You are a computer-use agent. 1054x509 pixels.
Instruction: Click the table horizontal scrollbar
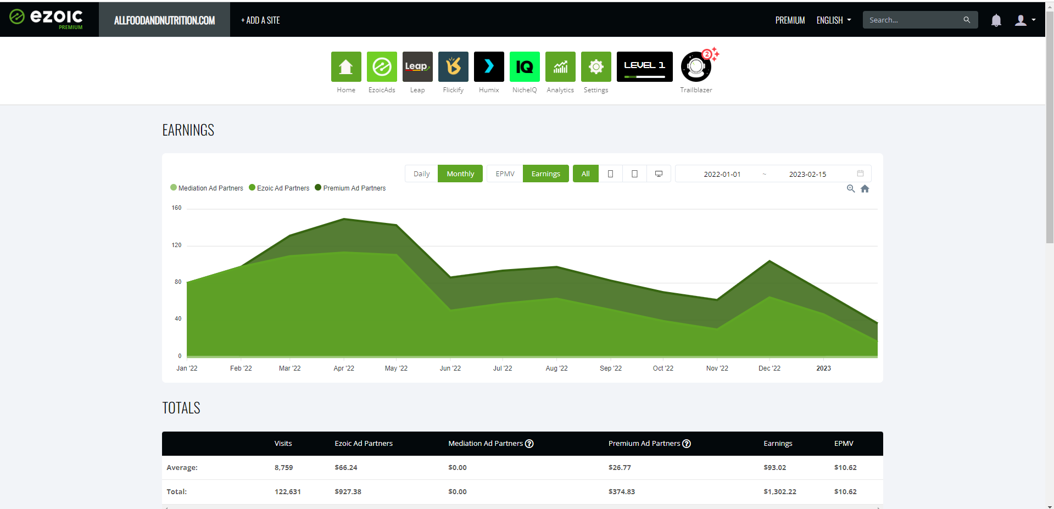pos(522,507)
